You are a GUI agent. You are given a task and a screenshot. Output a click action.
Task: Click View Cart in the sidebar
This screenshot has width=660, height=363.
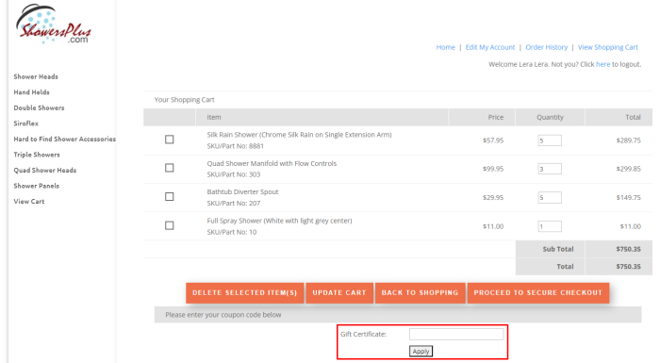pos(28,201)
